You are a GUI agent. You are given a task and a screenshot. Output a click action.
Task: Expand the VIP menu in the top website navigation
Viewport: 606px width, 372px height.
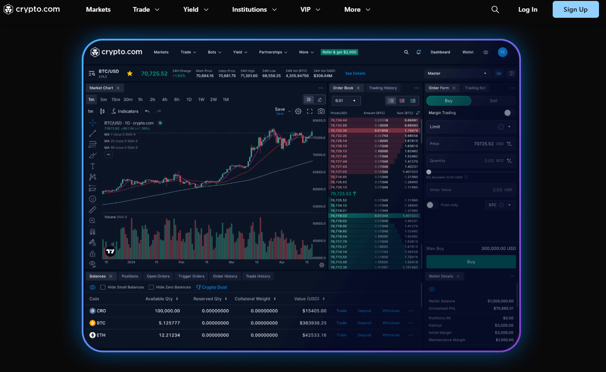coord(310,9)
